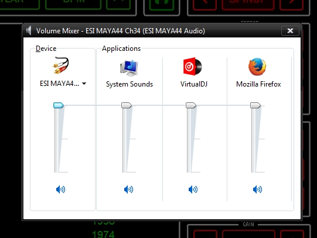The image size is (317, 238).
Task: Click the VirtualDJ application label
Action: point(194,84)
